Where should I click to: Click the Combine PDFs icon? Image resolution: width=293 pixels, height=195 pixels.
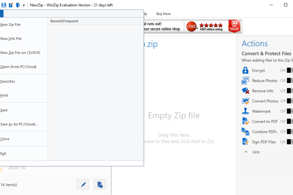(245, 132)
